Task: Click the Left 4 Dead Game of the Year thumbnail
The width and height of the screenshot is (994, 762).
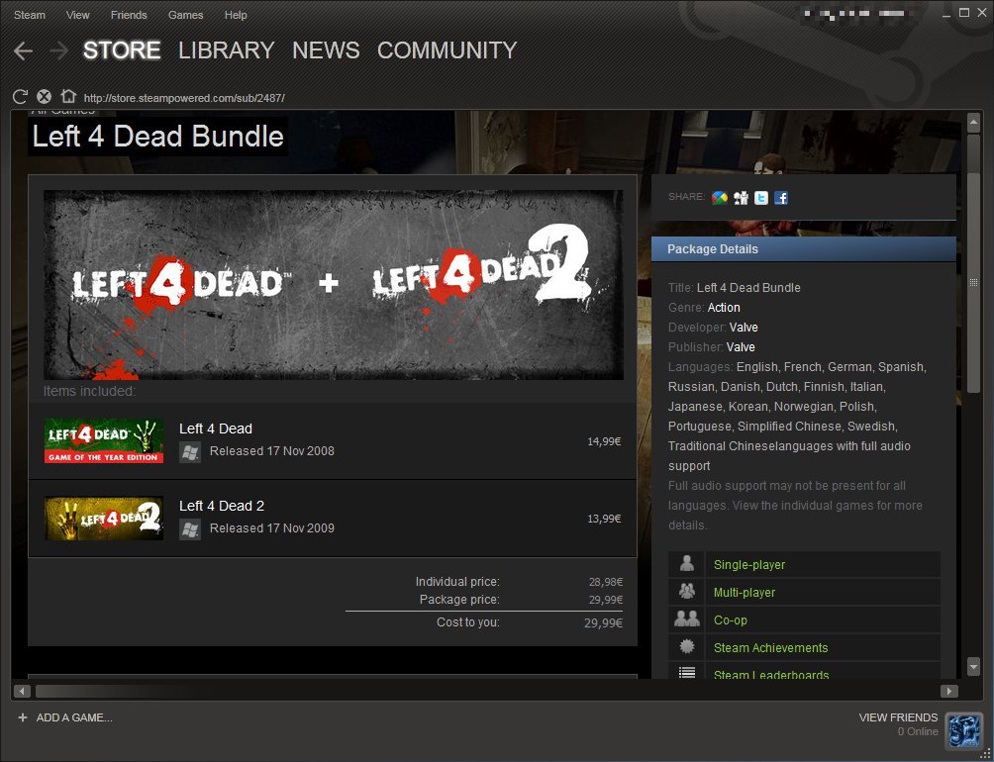Action: point(104,440)
